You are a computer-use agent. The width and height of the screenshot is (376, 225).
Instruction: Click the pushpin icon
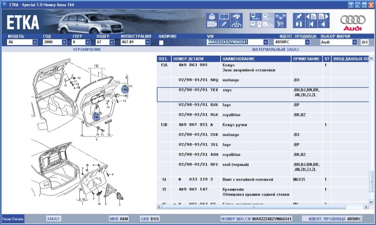click(x=299, y=16)
